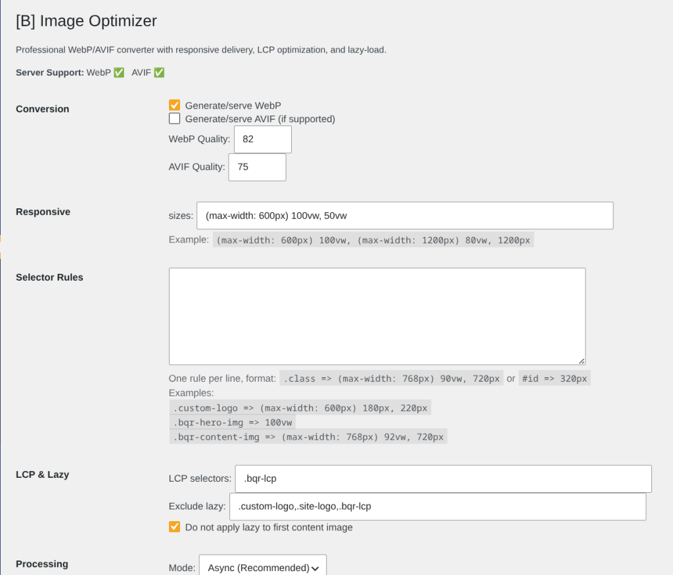The width and height of the screenshot is (673, 575).
Task: Click the Responsive sizes example code text
Action: point(373,241)
